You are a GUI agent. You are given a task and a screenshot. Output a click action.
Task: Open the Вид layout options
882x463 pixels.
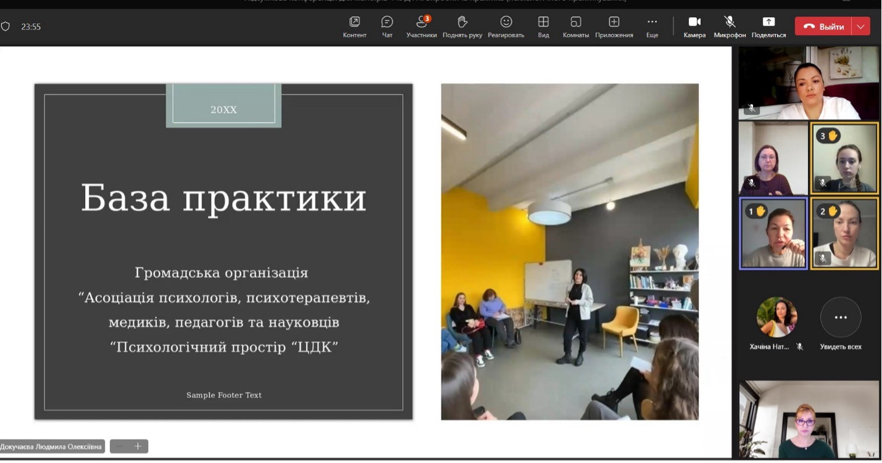[543, 27]
